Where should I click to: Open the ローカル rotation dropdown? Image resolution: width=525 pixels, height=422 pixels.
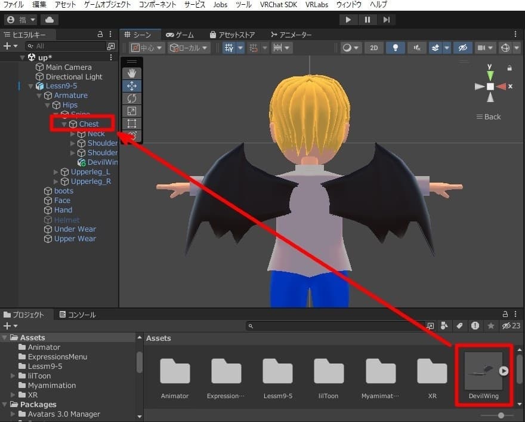click(189, 48)
